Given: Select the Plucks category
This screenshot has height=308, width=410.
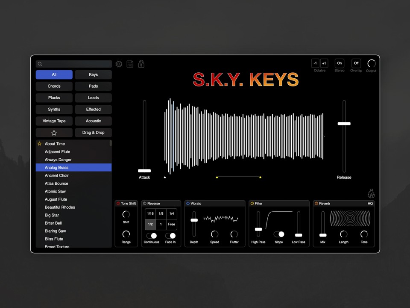Looking at the screenshot, I should click(x=54, y=98).
